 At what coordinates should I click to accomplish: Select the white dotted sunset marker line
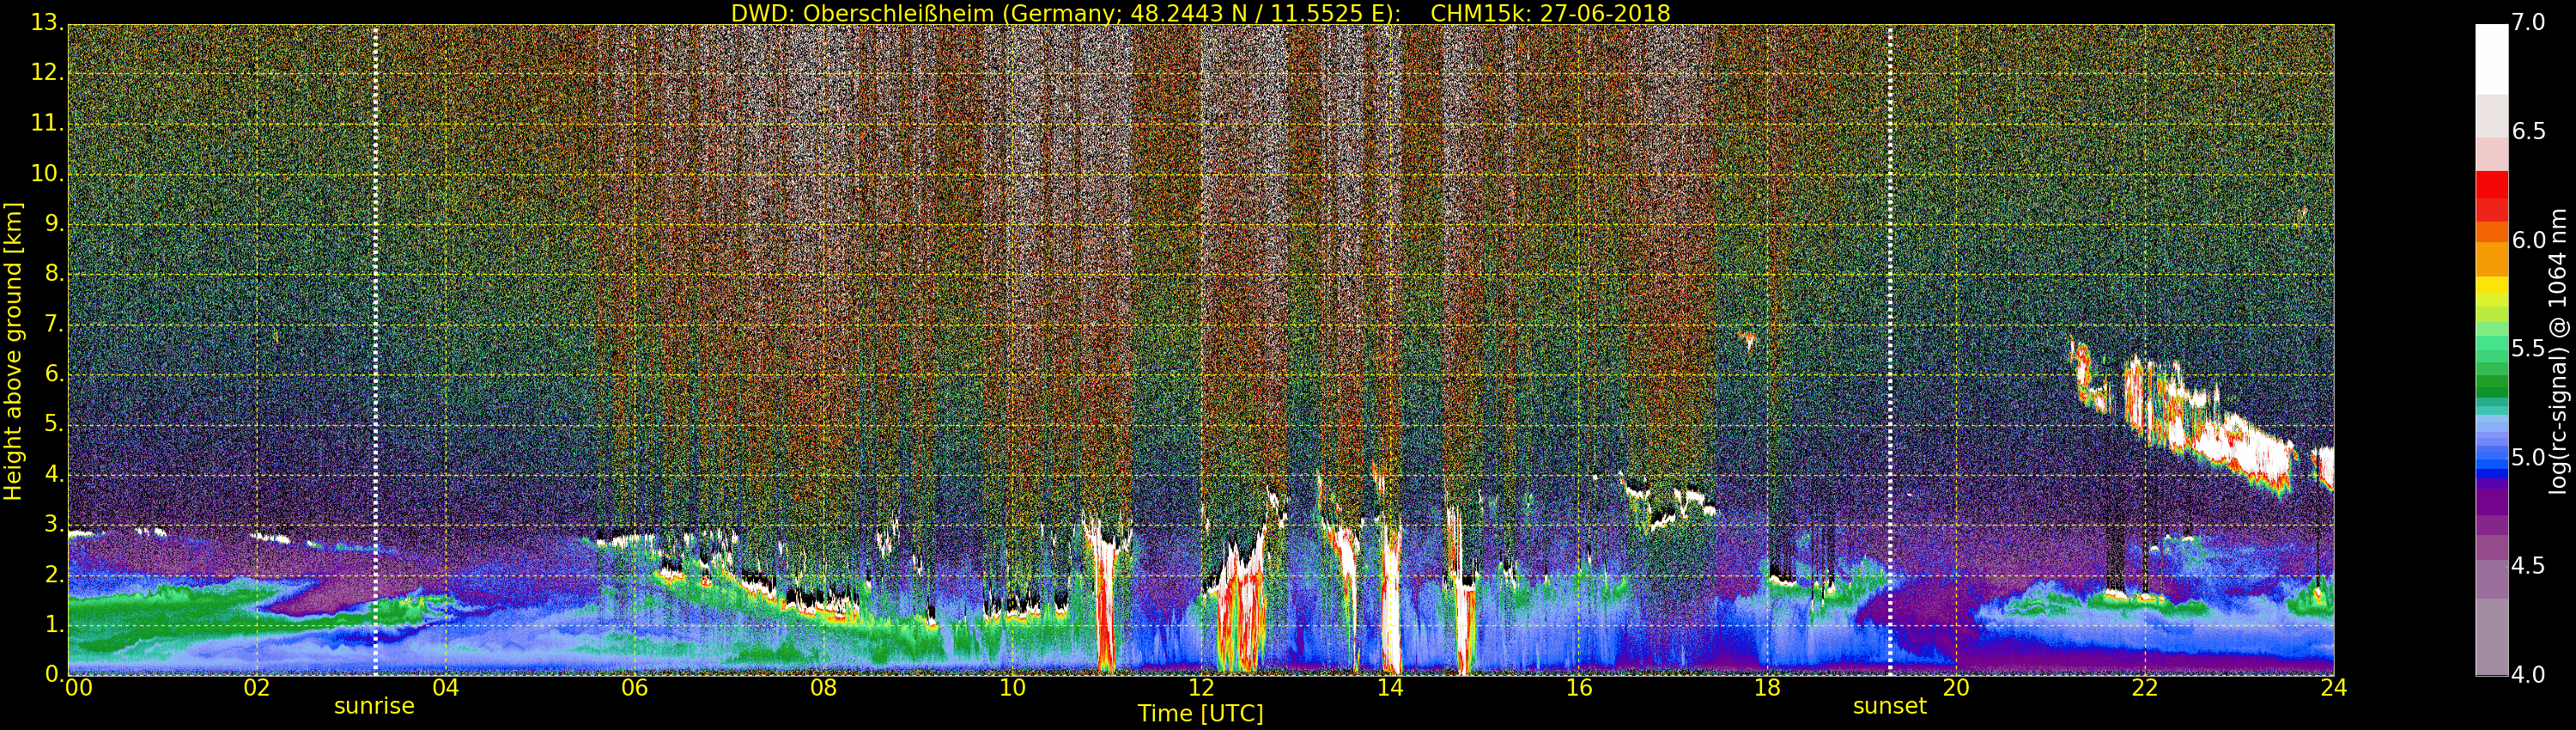(1890, 350)
